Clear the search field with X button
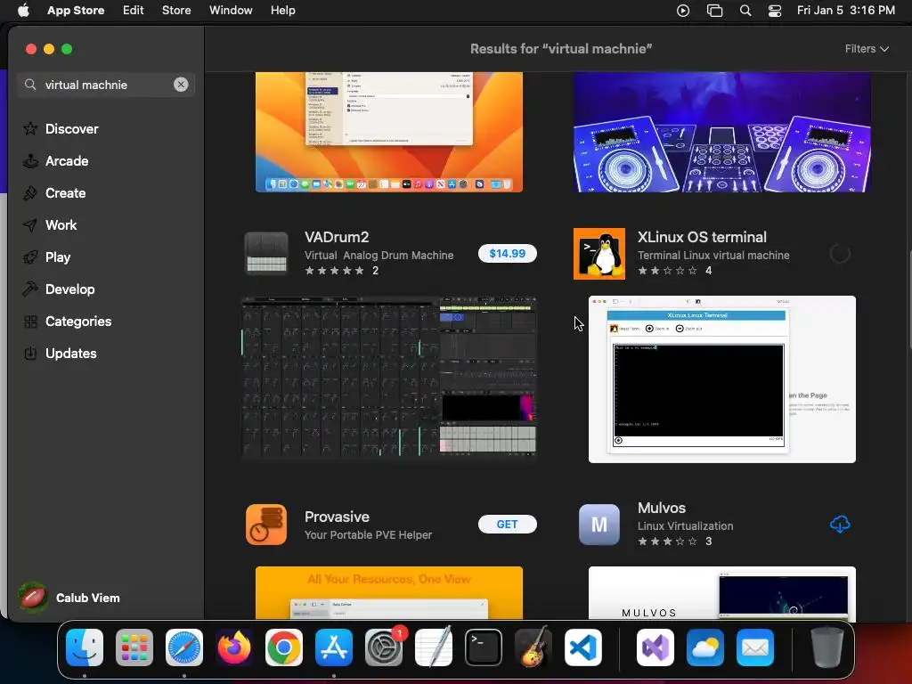Screen dimensions: 912x684 point(181,85)
